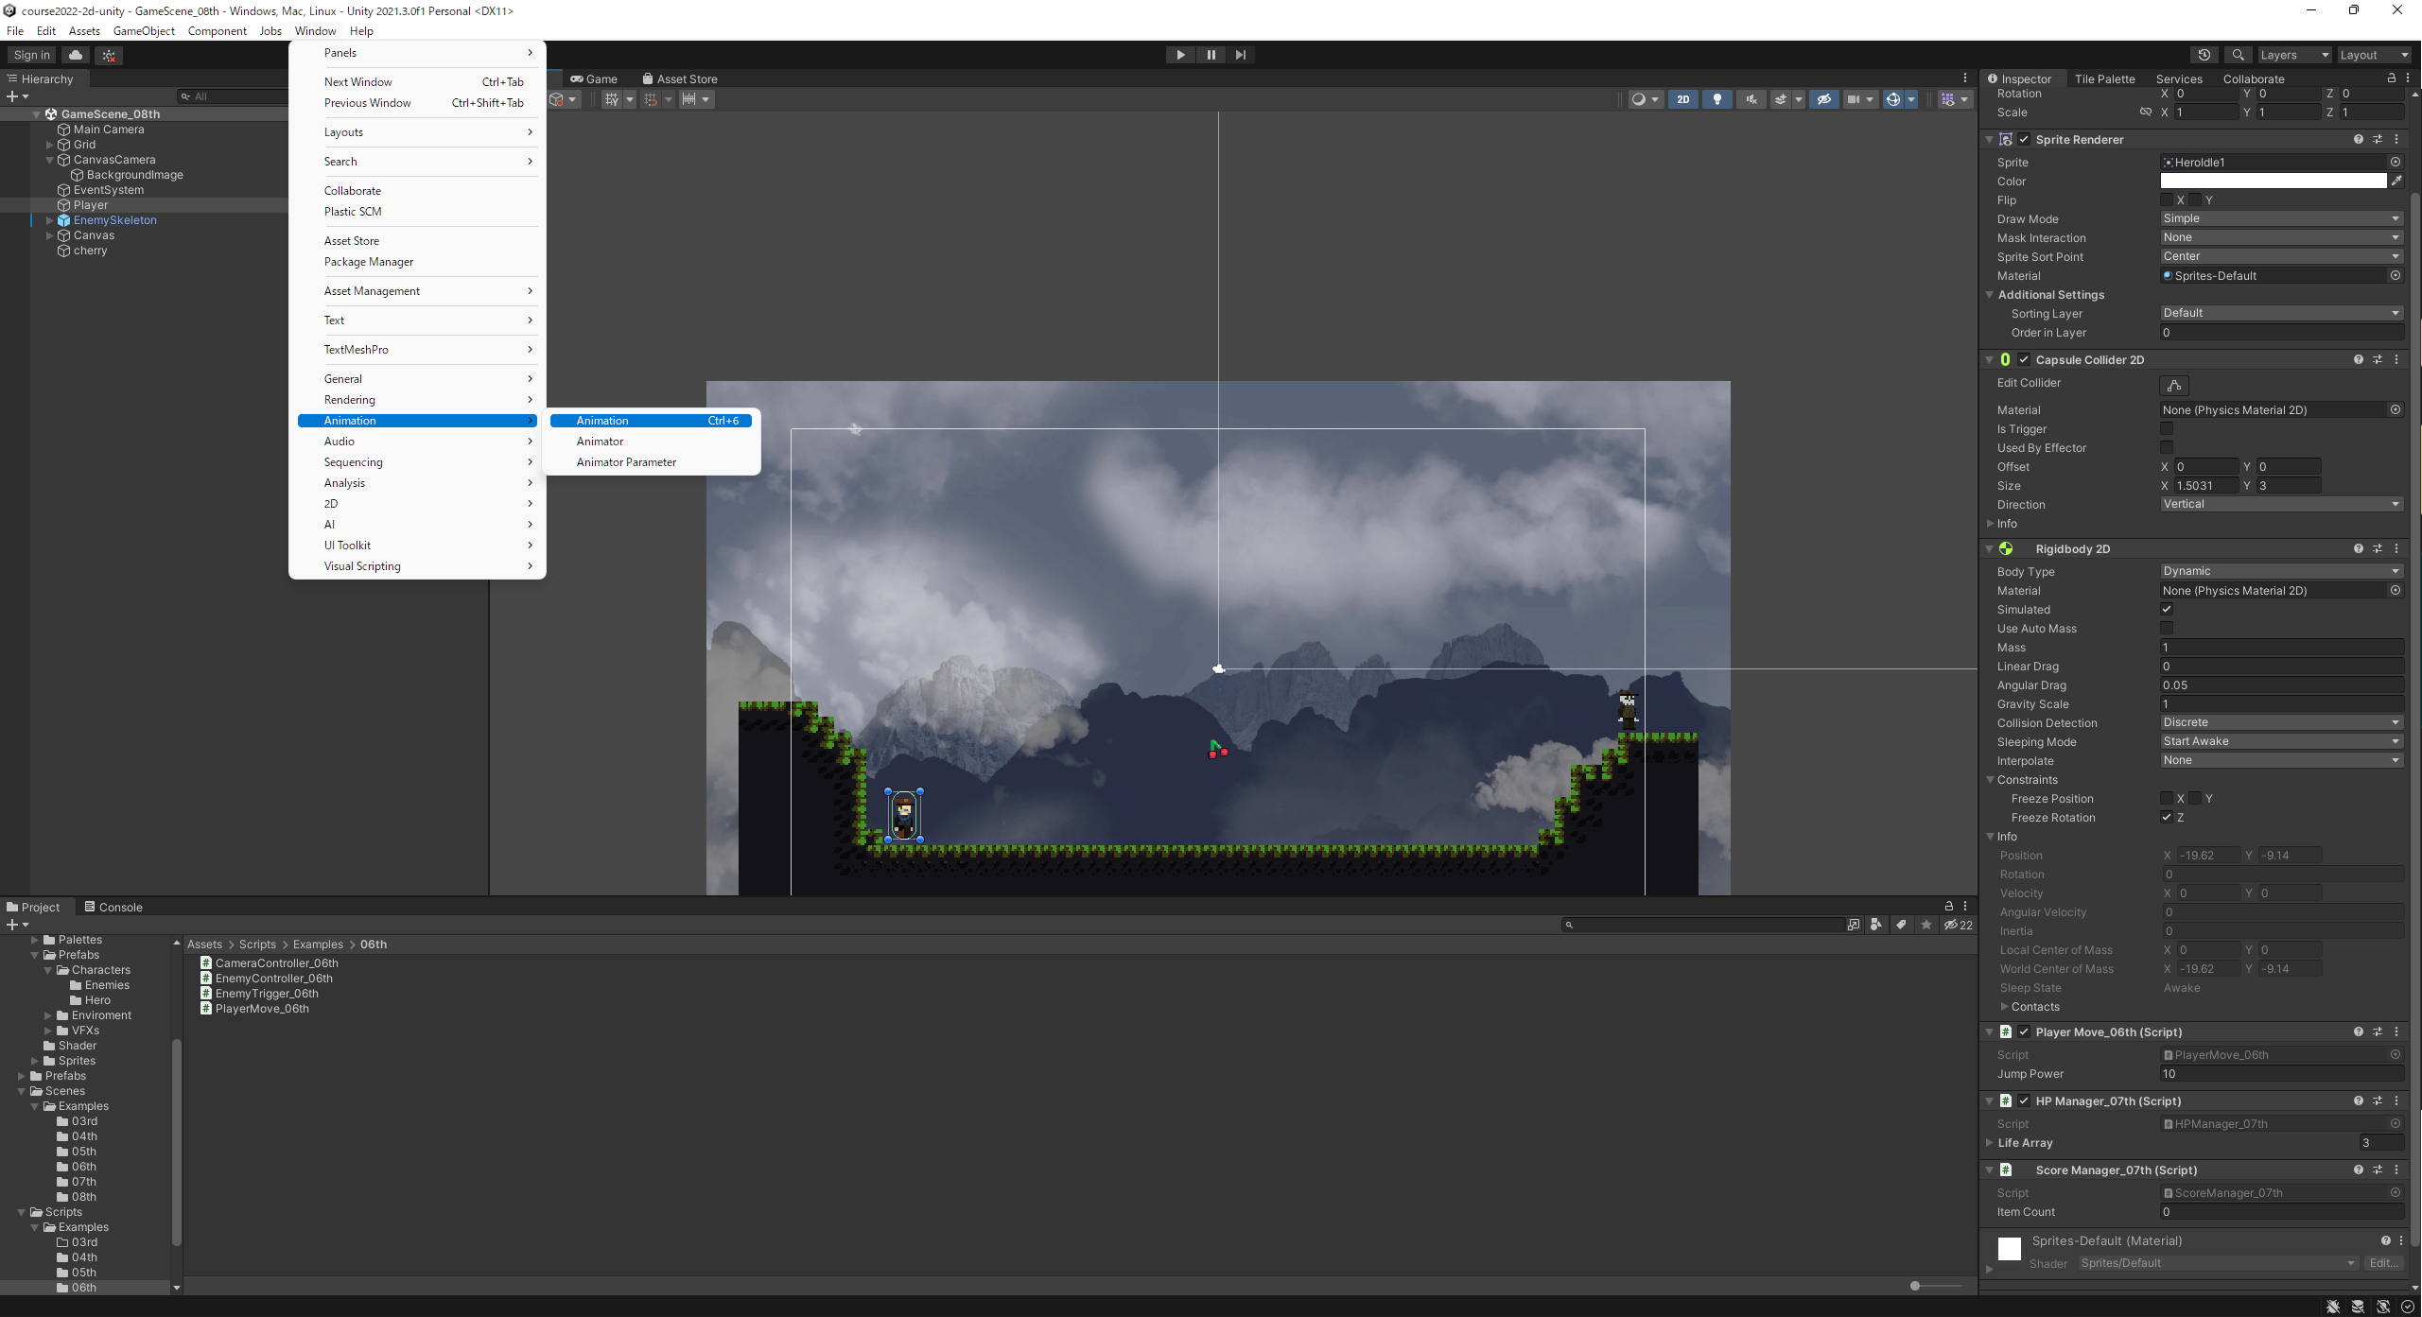This screenshot has width=2422, height=1317.
Task: Toggle the Is Trigger checkbox
Action: [2167, 429]
